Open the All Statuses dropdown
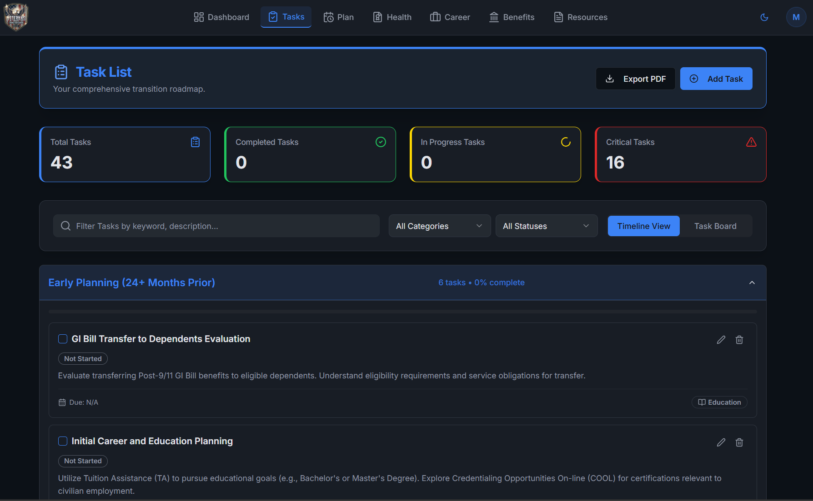Screen dimensions: 813x501 tap(546, 226)
